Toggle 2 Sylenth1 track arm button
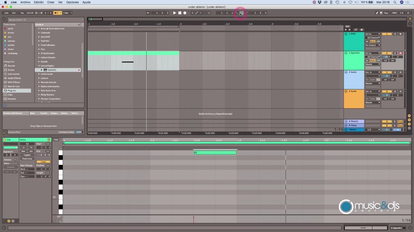 click(400, 53)
